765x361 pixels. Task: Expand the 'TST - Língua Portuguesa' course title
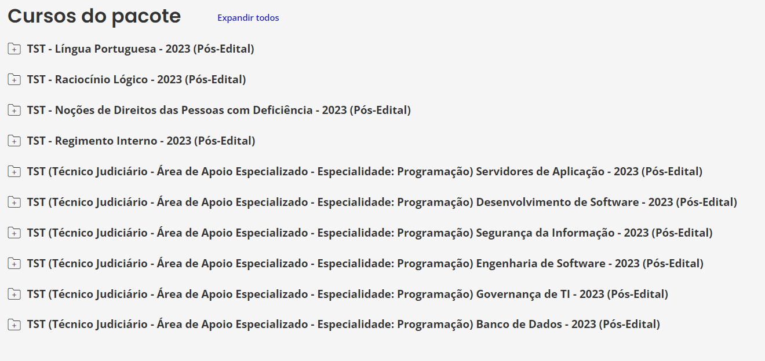pos(140,49)
